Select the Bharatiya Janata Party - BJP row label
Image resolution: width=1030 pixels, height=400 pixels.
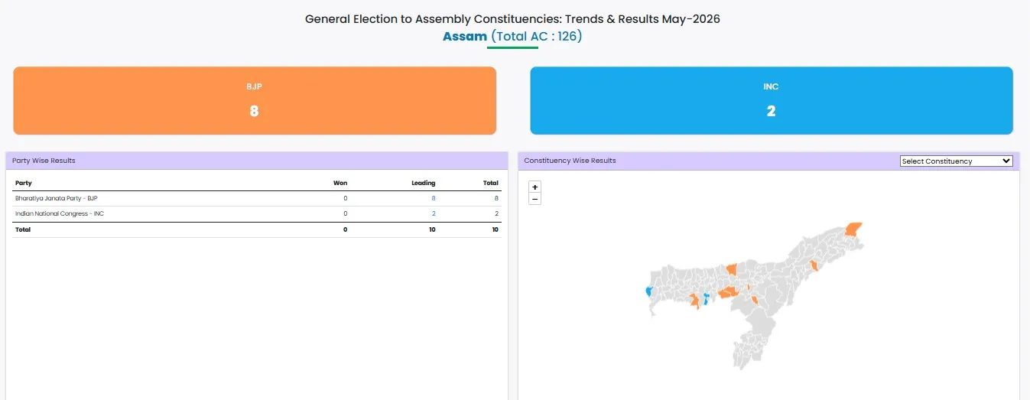pyautogui.click(x=57, y=198)
